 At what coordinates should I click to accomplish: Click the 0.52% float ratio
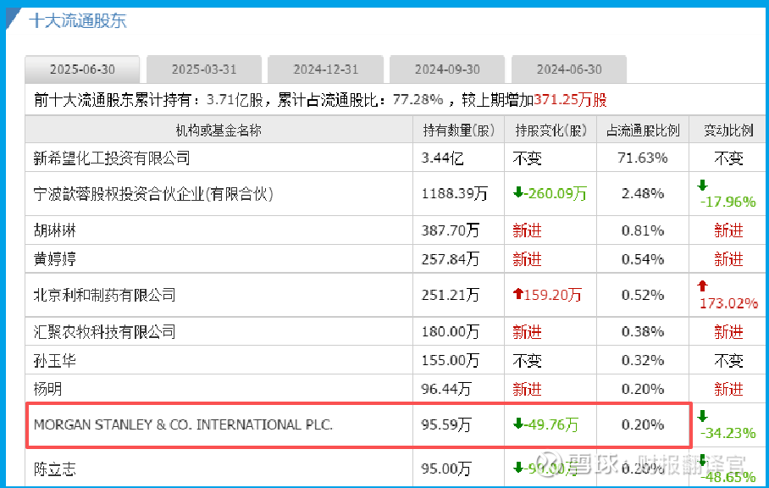click(x=643, y=295)
